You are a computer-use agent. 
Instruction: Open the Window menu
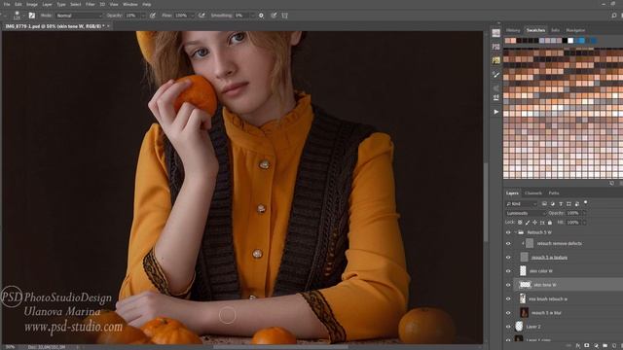point(129,4)
